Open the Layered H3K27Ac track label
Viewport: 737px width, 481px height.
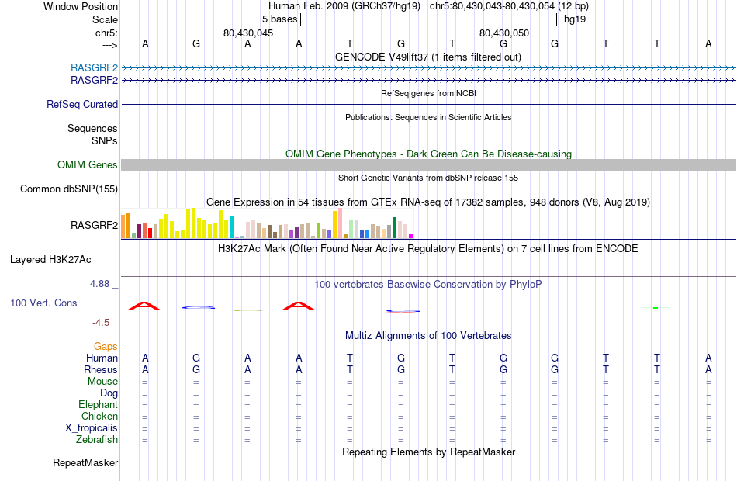pos(50,260)
